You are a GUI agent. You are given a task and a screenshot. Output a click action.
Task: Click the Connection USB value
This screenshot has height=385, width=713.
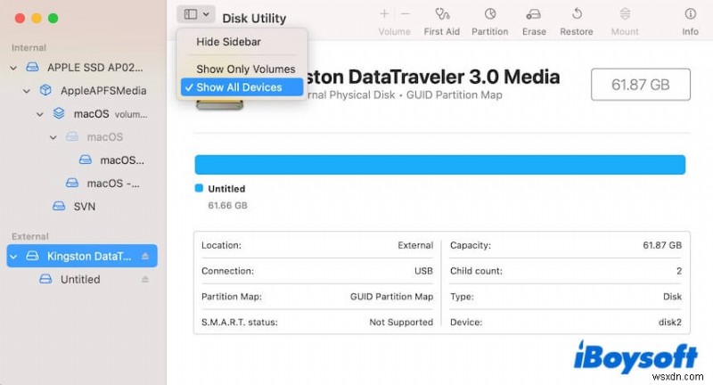[423, 271]
